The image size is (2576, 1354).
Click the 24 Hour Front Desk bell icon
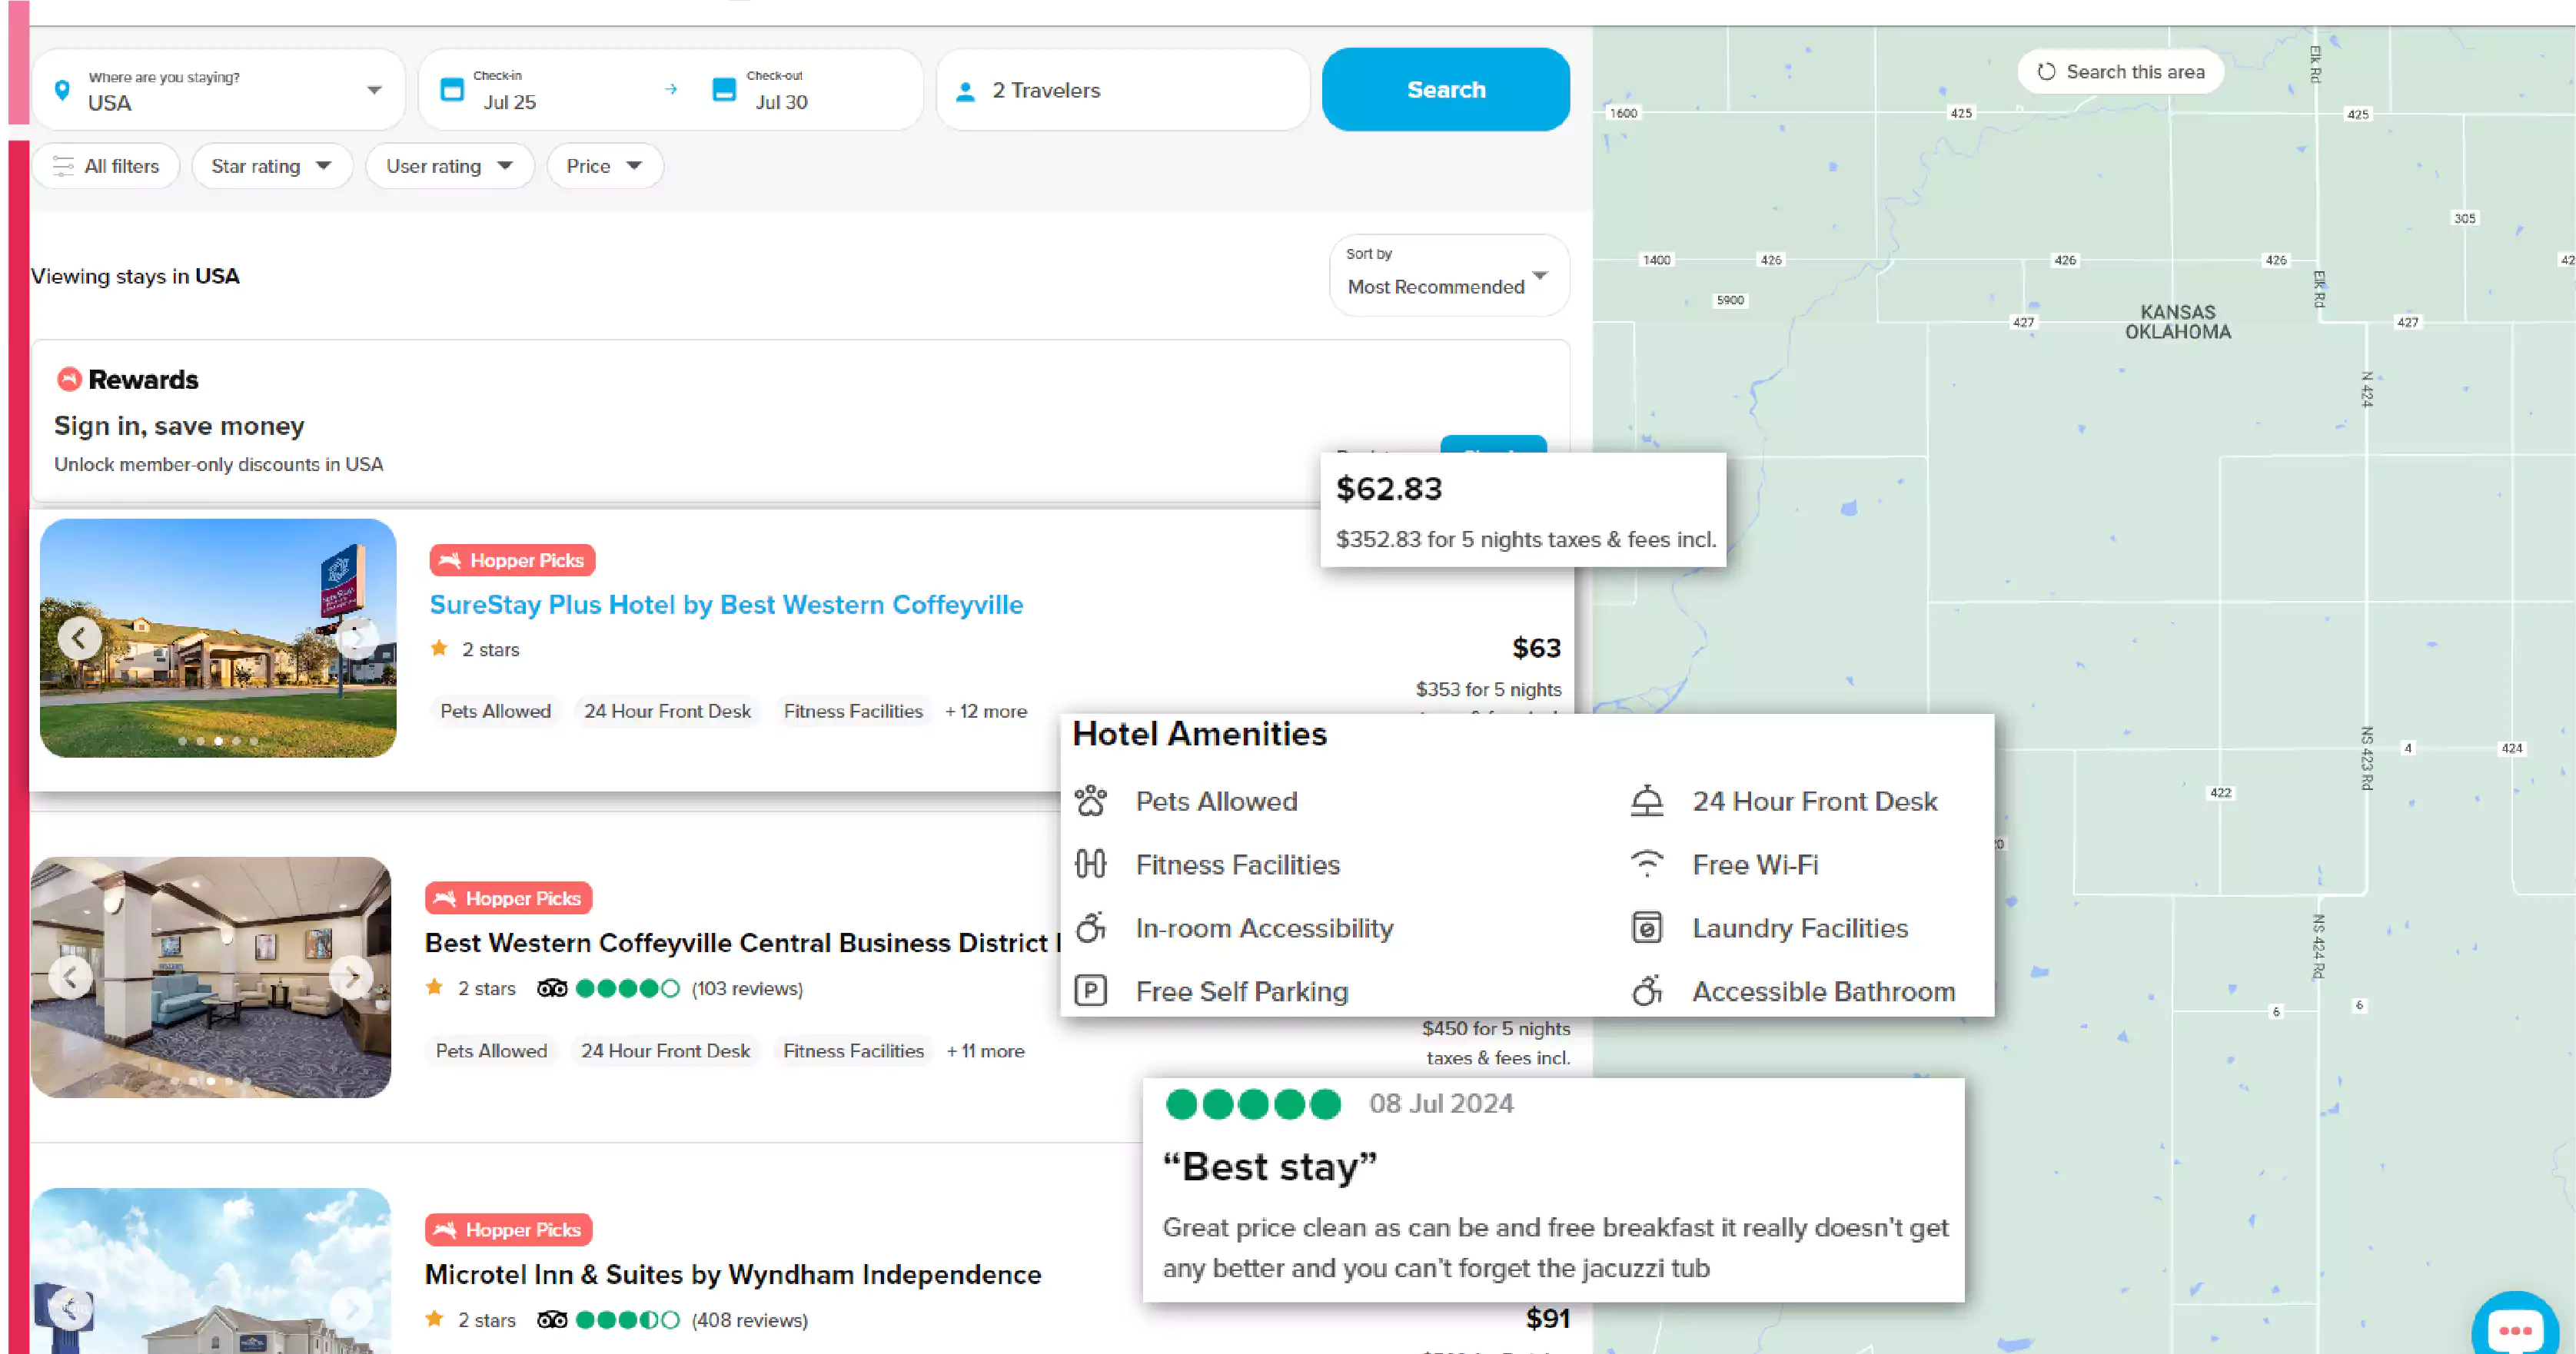1647,801
